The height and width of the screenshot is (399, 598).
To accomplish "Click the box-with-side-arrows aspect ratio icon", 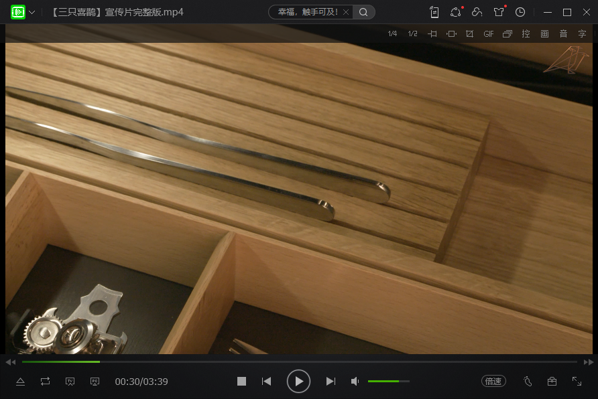I will pos(451,34).
